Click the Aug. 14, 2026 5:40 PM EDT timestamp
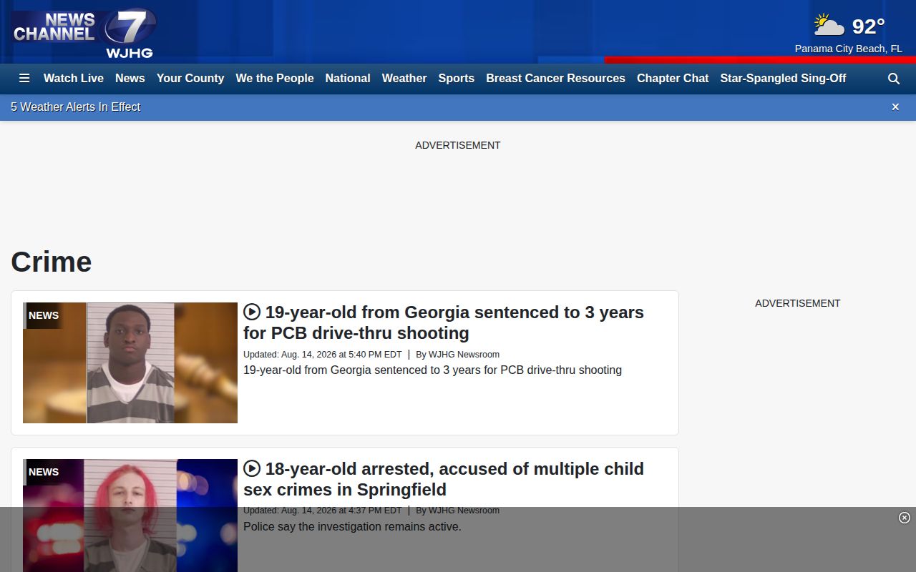 [323, 355]
